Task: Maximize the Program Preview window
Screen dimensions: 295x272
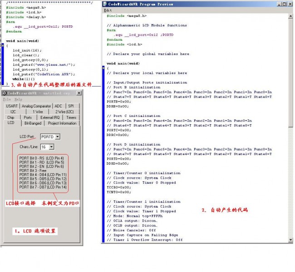Action: (x=284, y=4)
